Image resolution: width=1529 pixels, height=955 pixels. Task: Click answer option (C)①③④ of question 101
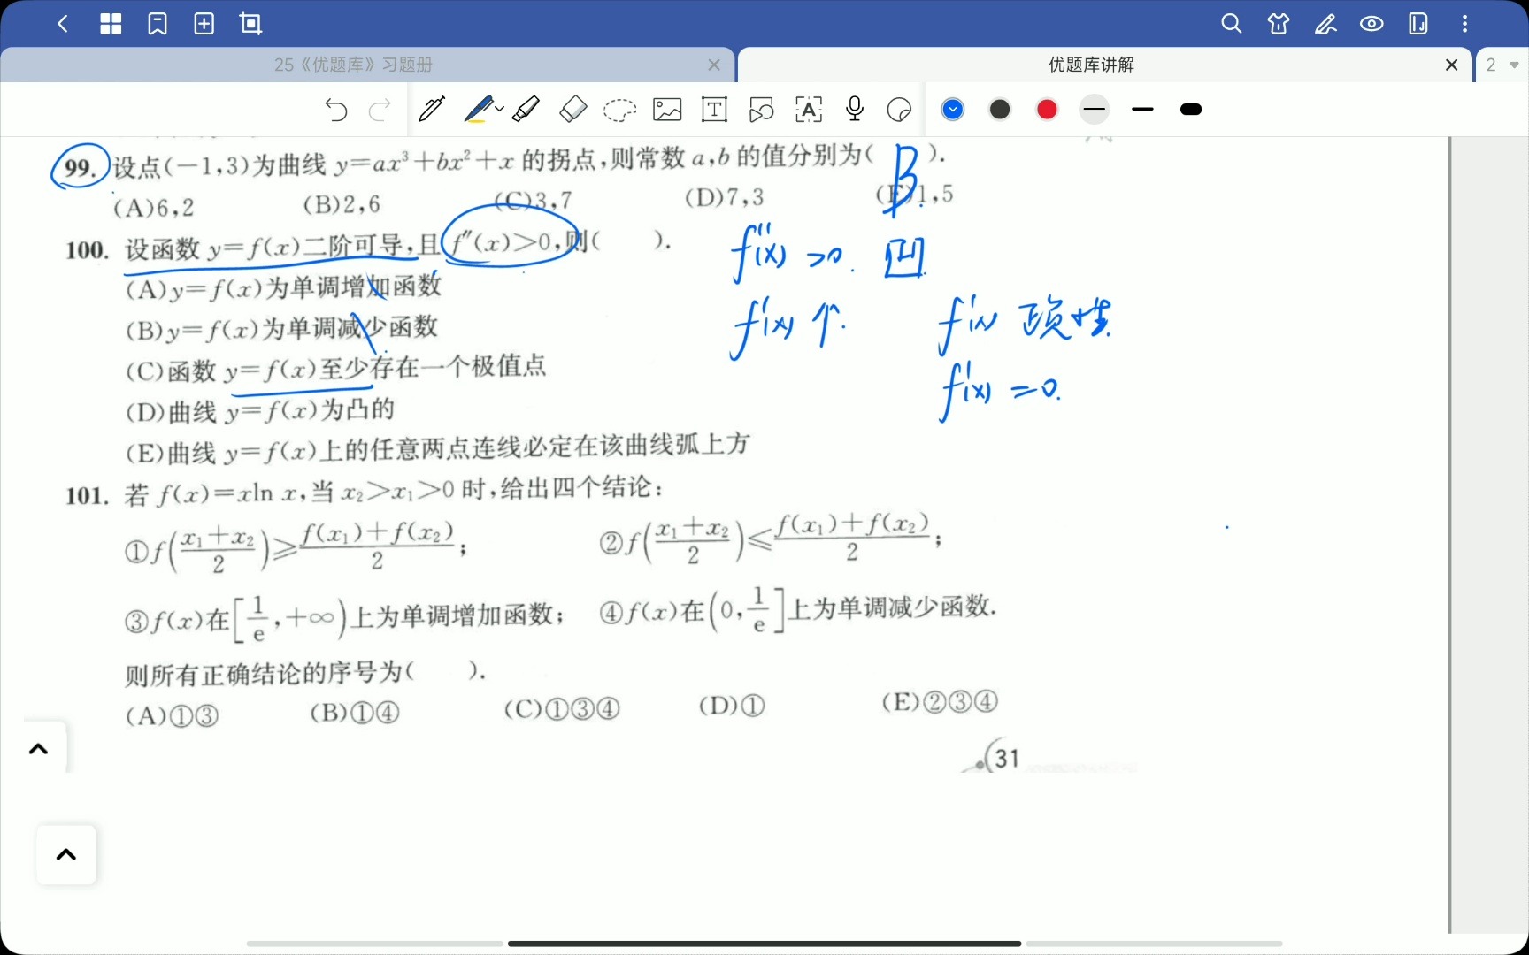(562, 709)
